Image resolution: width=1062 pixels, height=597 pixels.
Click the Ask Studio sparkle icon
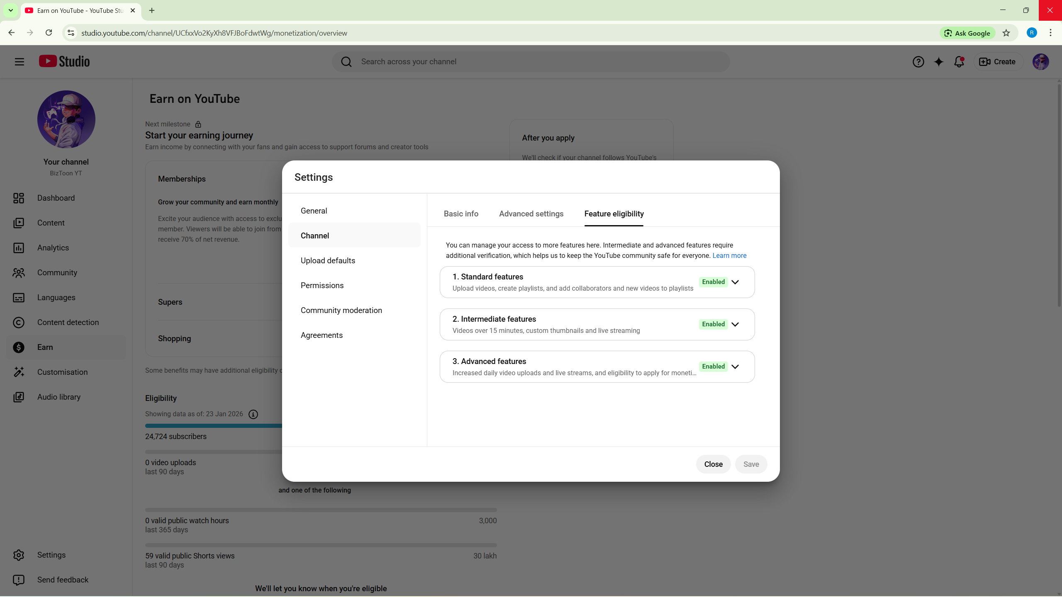[938, 62]
